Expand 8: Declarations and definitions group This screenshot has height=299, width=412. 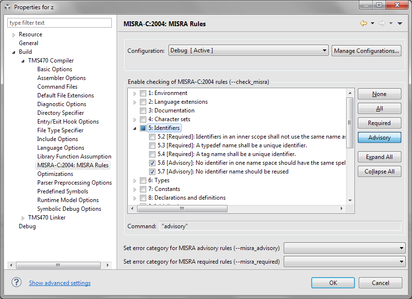[135, 198]
